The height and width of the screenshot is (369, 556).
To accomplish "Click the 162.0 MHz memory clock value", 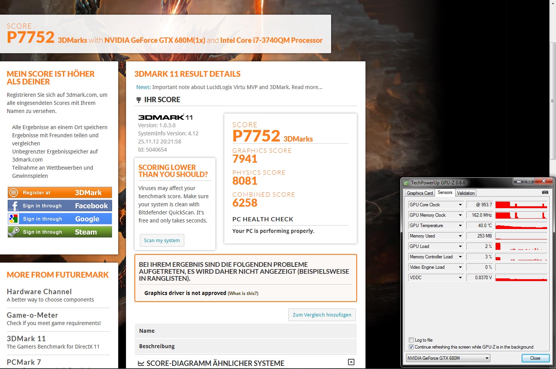I will click(479, 215).
